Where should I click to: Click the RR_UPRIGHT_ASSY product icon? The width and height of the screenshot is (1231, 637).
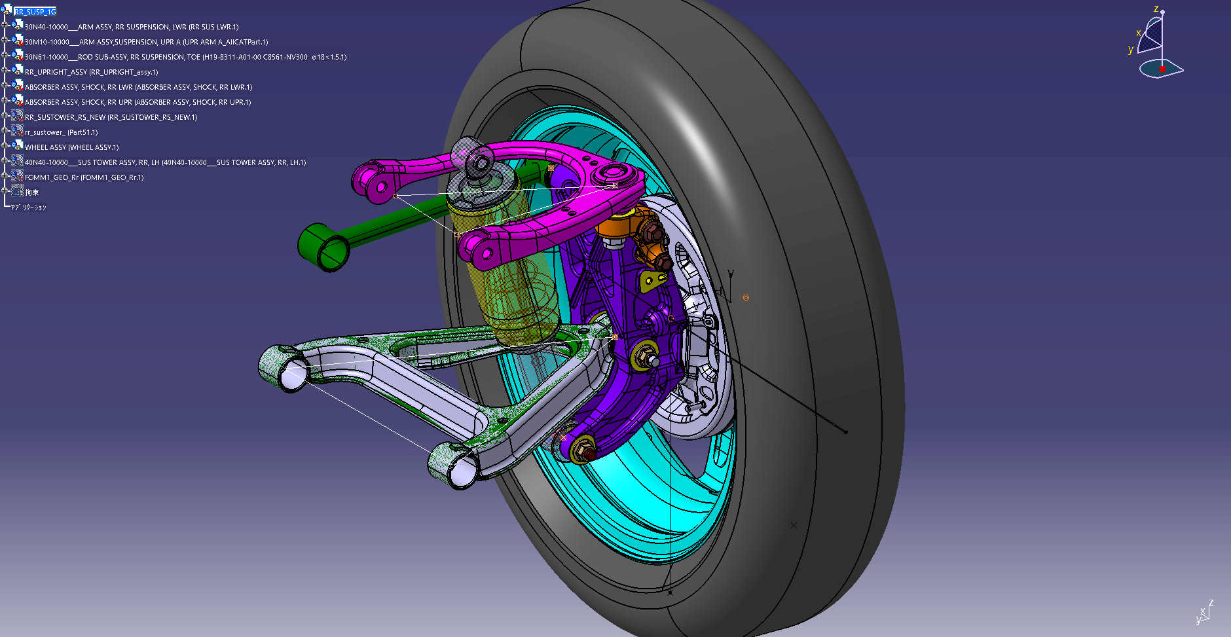18,71
